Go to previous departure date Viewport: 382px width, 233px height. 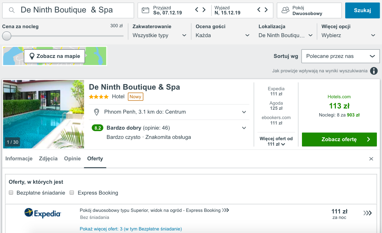tap(259, 10)
